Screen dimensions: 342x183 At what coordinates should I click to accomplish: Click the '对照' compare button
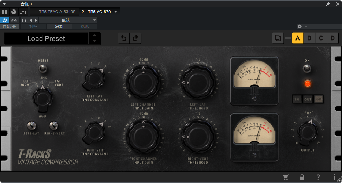point(33,27)
